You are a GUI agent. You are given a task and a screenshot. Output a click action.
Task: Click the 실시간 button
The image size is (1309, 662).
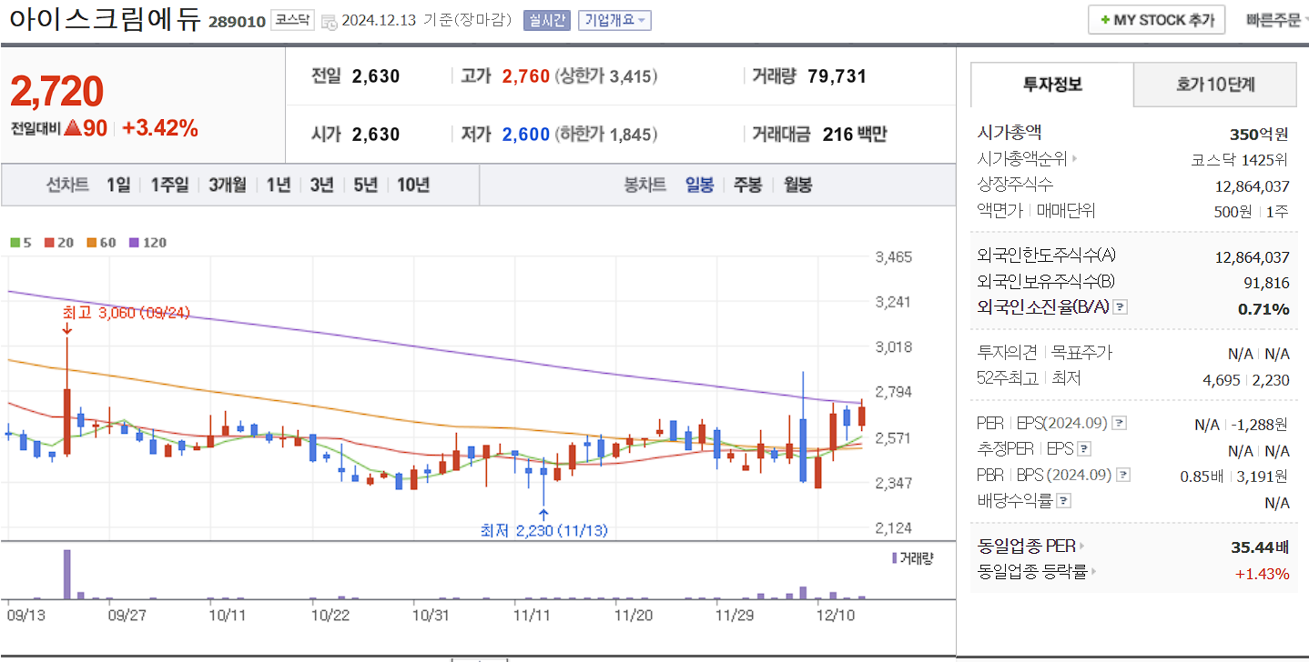[x=547, y=20]
